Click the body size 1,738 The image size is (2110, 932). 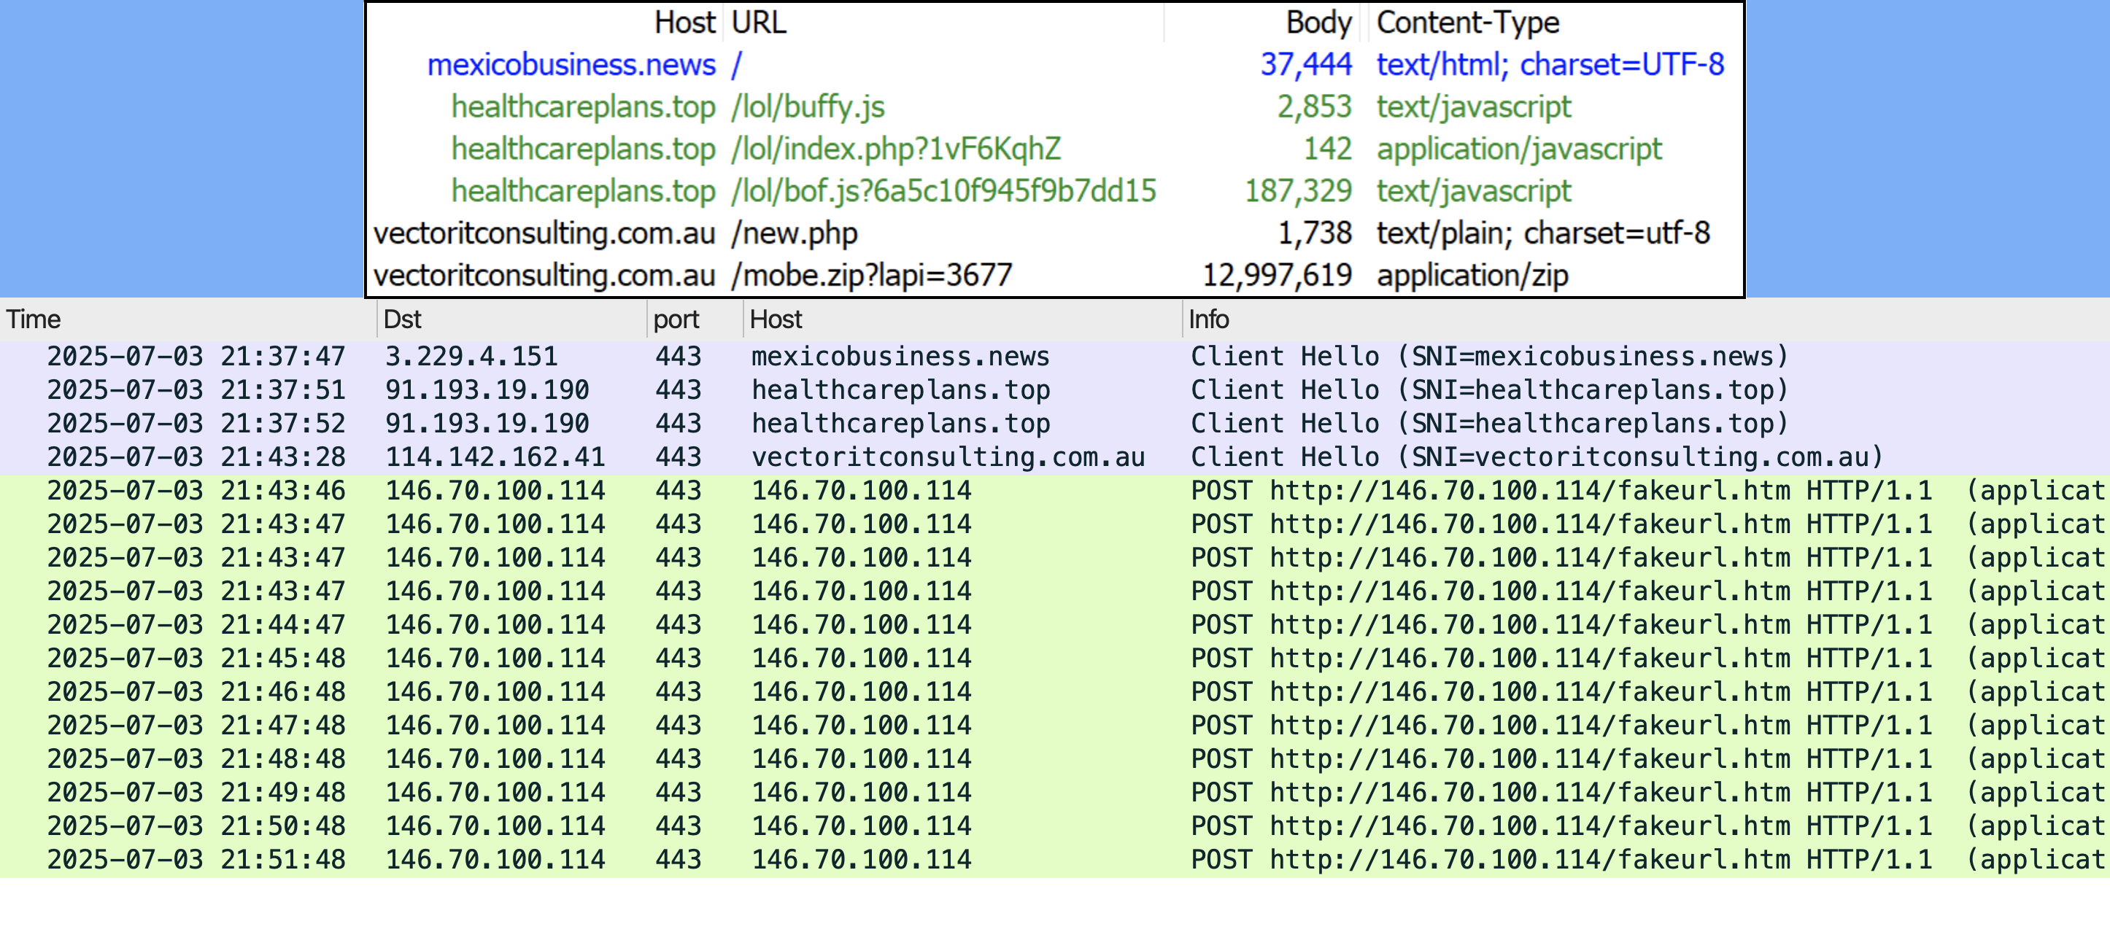click(x=1315, y=233)
